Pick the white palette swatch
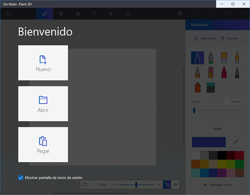 196,155
